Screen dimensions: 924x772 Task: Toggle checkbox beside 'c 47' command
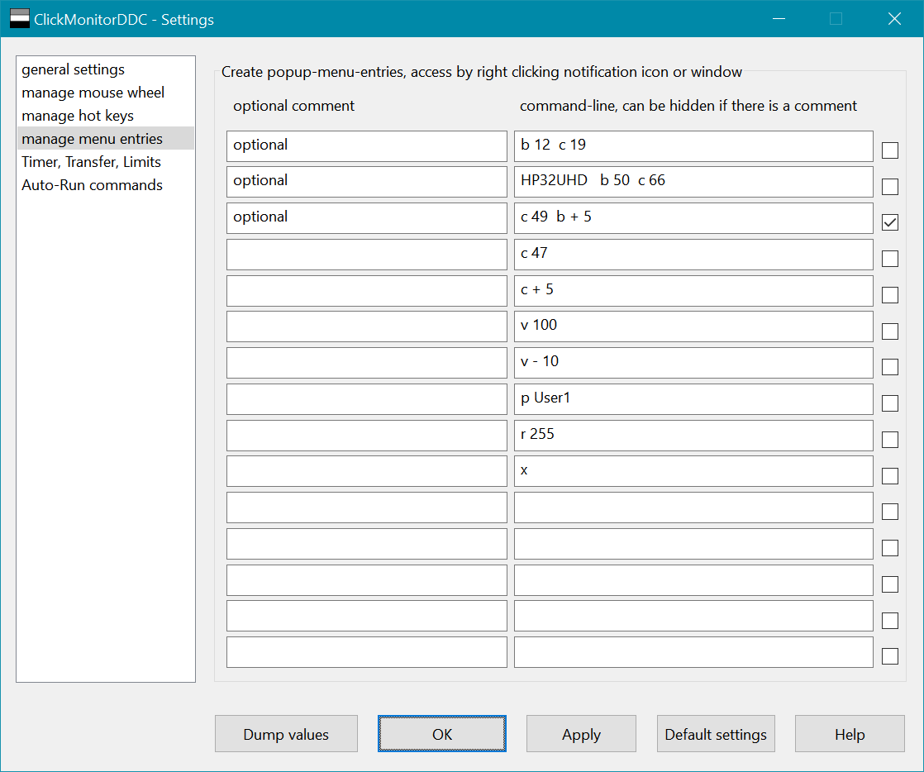[x=890, y=259]
